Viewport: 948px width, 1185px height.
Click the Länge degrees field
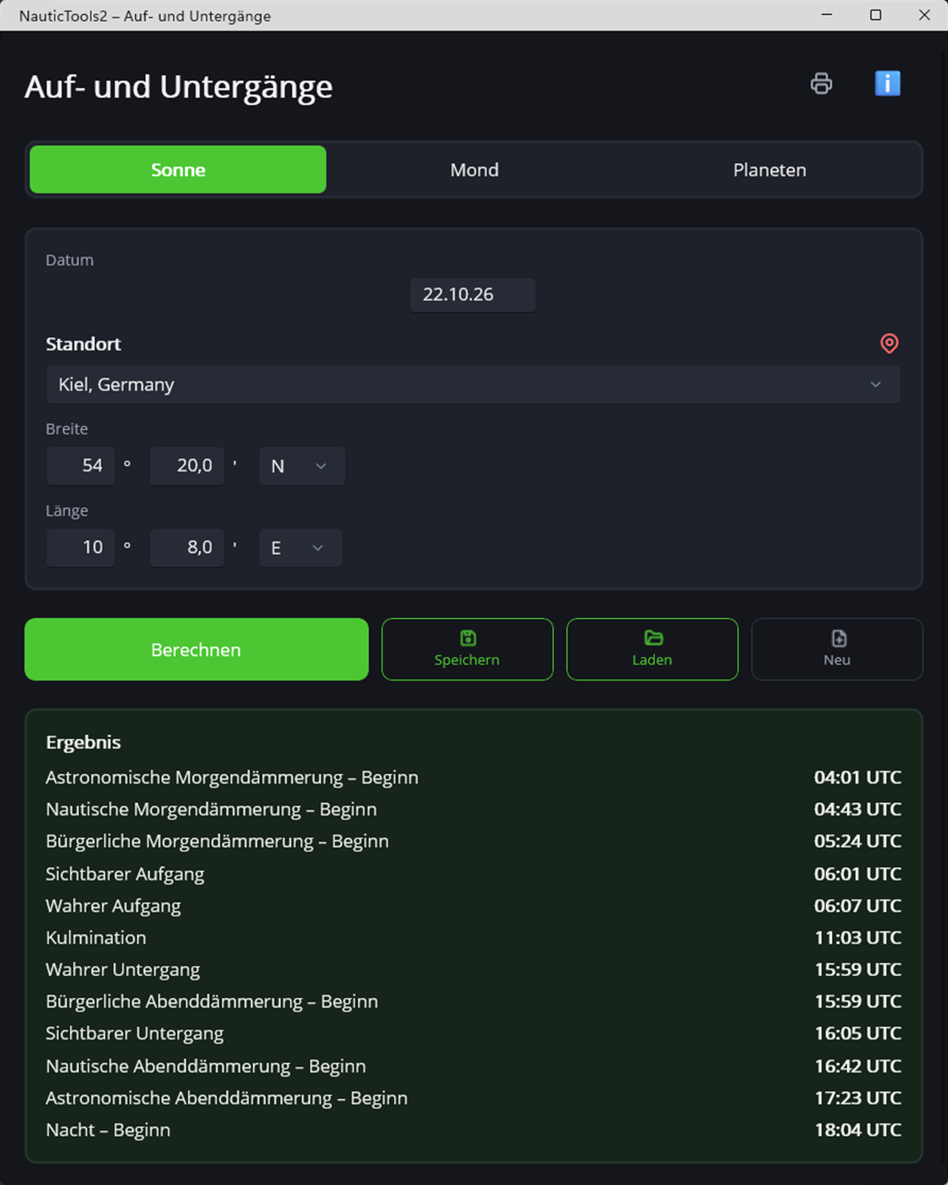click(x=81, y=548)
